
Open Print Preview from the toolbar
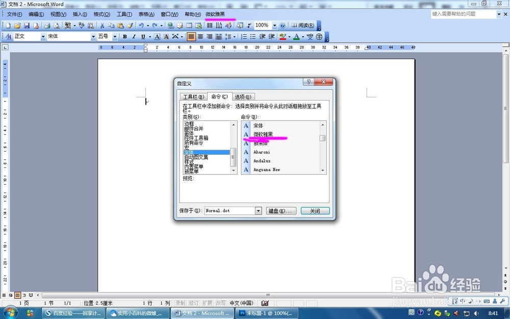[57, 26]
